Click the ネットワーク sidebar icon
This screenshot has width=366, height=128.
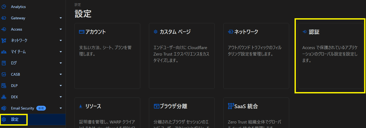click(4, 41)
